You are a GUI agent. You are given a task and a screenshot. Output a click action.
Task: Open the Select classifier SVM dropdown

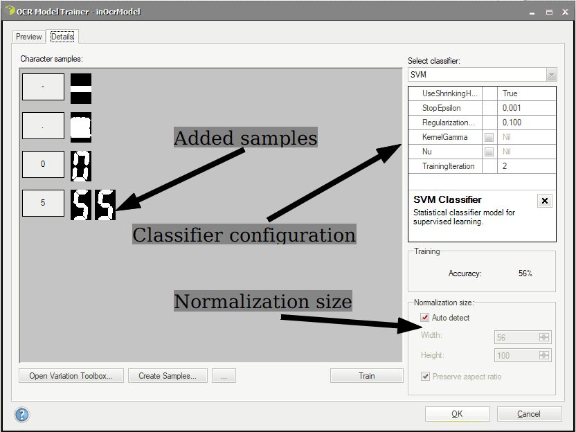click(551, 75)
